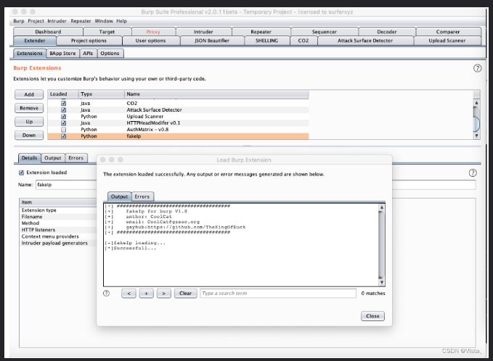The height and width of the screenshot is (361, 493).
Task: Click the extensions table scroll down arrow
Action: [x=476, y=136]
